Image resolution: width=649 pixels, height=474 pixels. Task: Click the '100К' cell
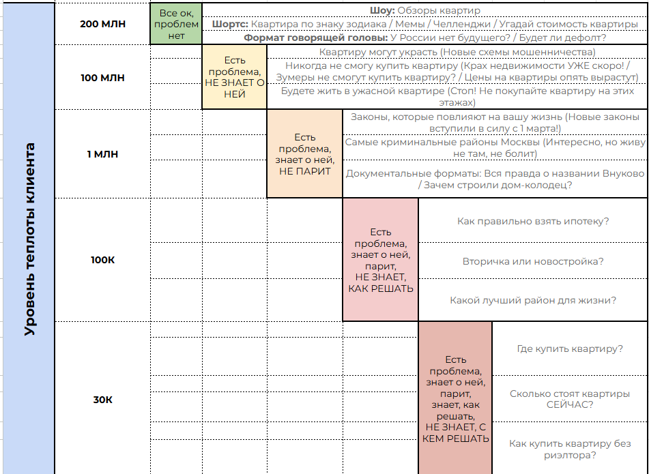point(102,260)
